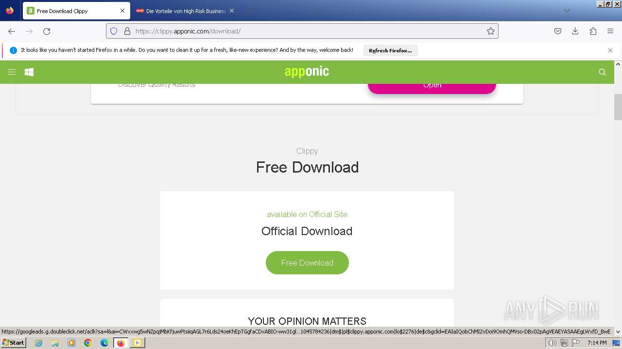Reload the page with refresh icon

coord(47,31)
